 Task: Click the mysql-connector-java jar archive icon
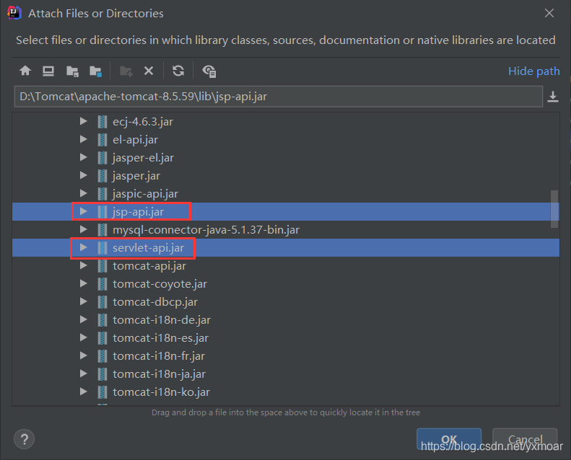(x=103, y=230)
